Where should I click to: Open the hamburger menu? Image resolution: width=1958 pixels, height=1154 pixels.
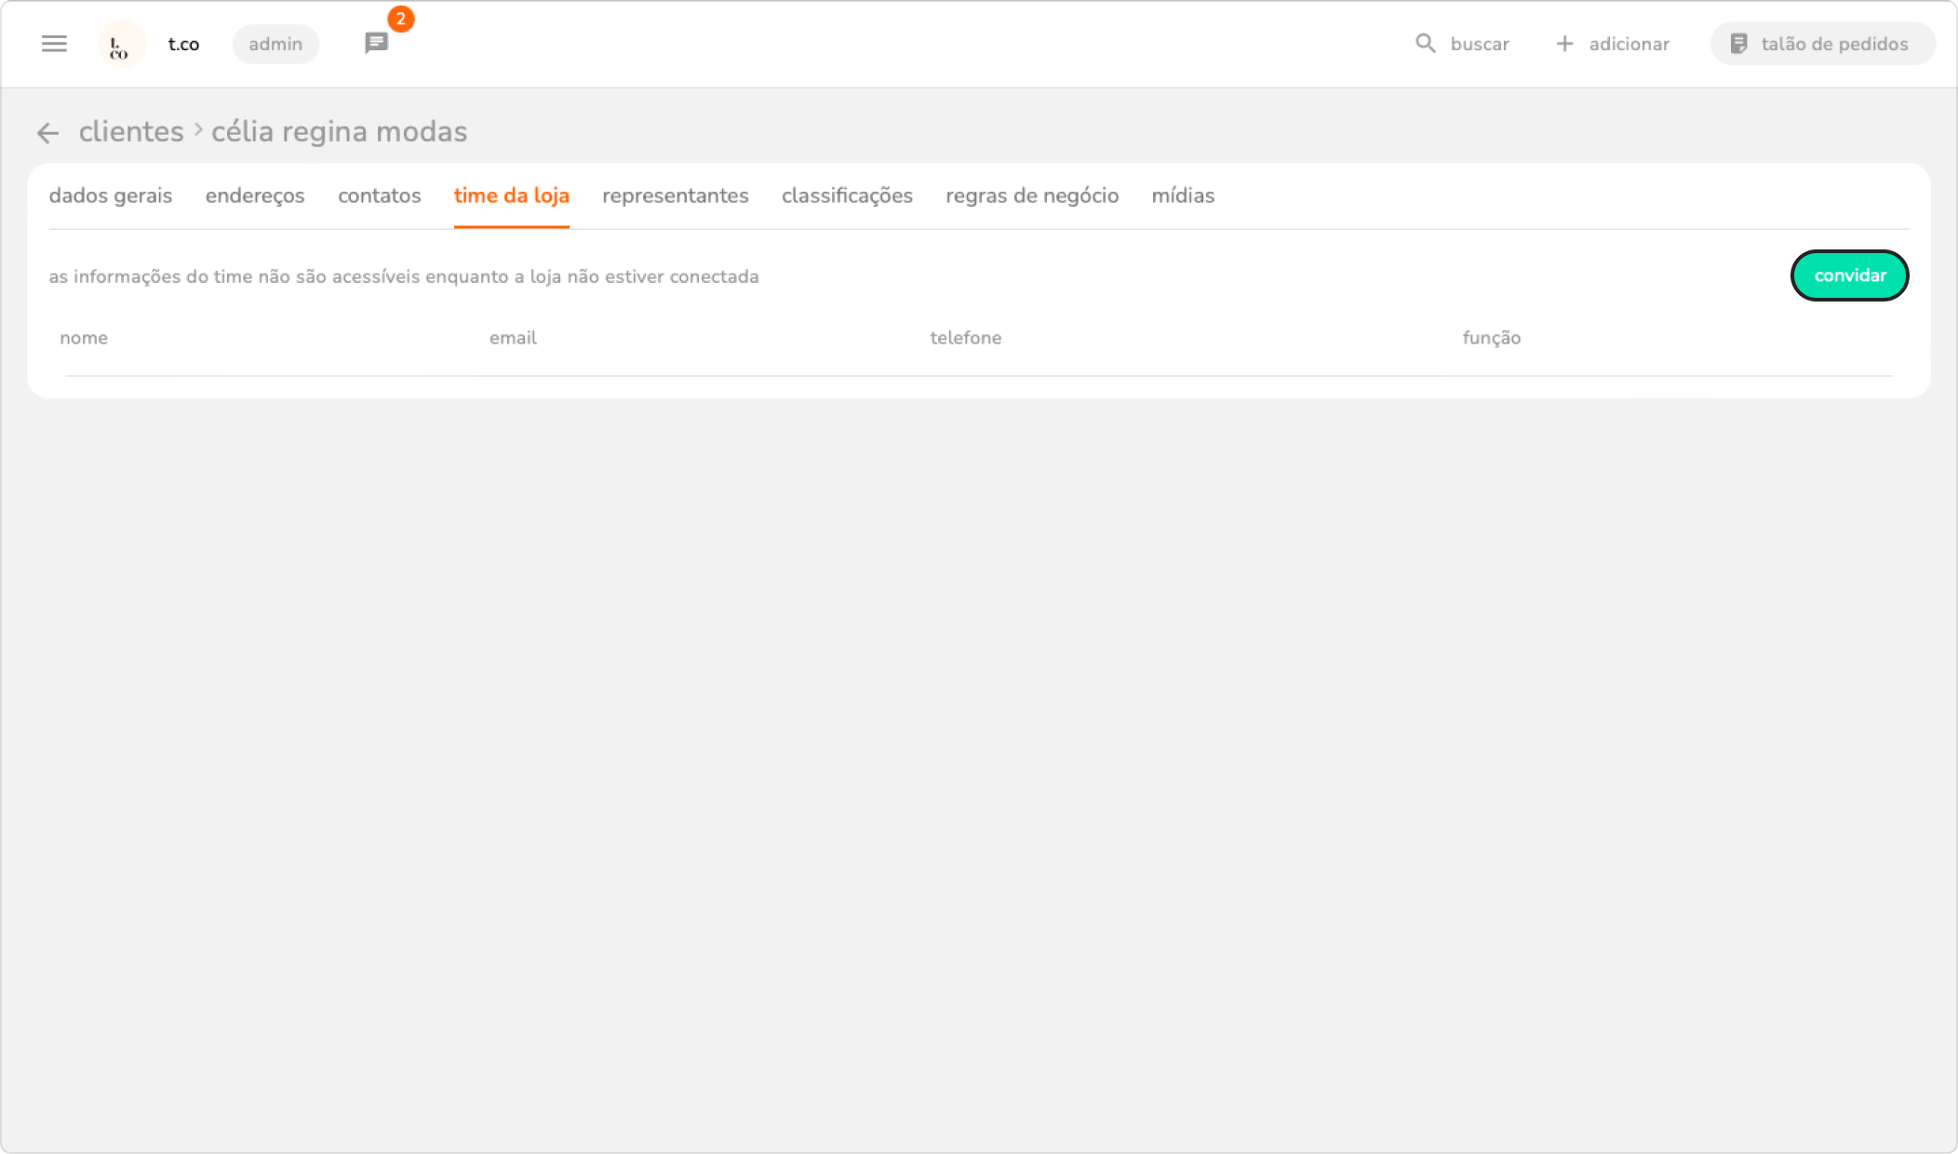pyautogui.click(x=54, y=44)
